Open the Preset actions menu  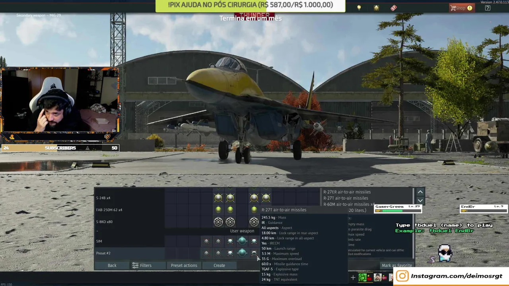[184, 265]
